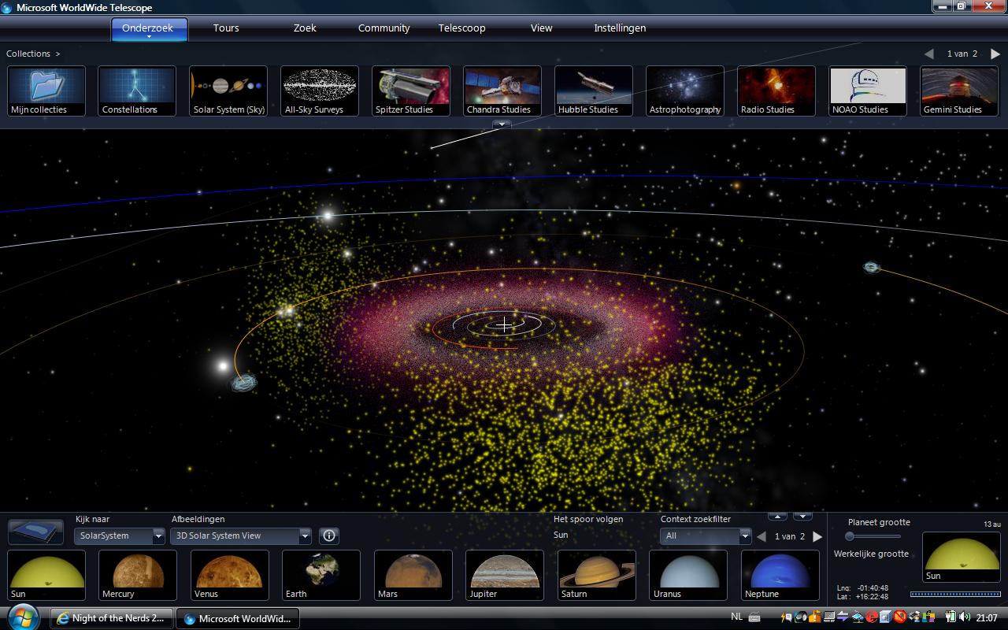Switch to the Telescoop tab
The height and width of the screenshot is (630, 1008).
(462, 28)
